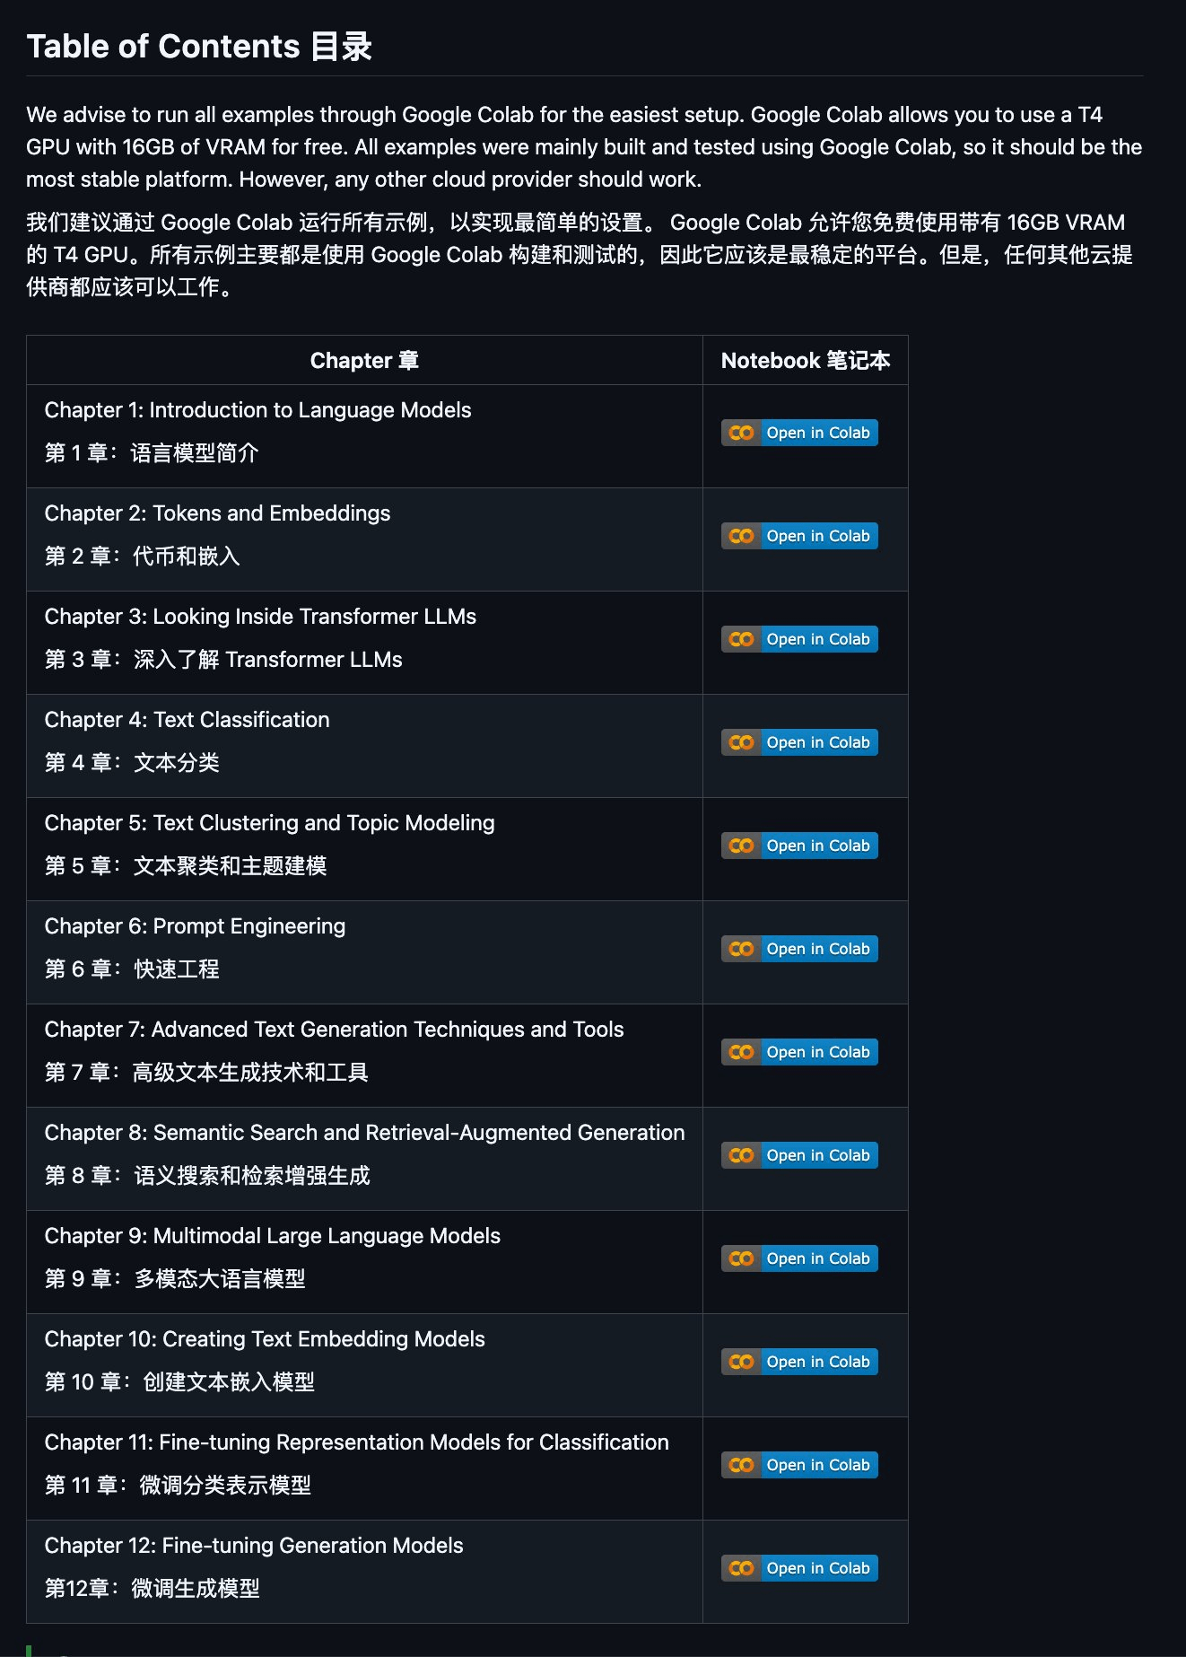This screenshot has width=1186, height=1657.
Task: Launch Chapter 9 Multimodal Models Colab badge
Action: (799, 1258)
